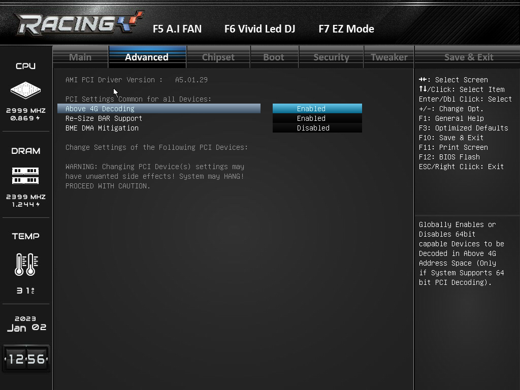The height and width of the screenshot is (390, 520).
Task: Click the Racing logo at top
Action: pos(79,23)
